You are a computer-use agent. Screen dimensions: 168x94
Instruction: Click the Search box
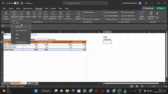[x=85, y=3]
